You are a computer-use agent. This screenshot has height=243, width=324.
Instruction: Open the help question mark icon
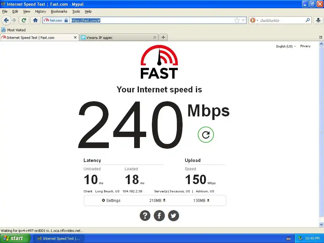[x=145, y=216]
